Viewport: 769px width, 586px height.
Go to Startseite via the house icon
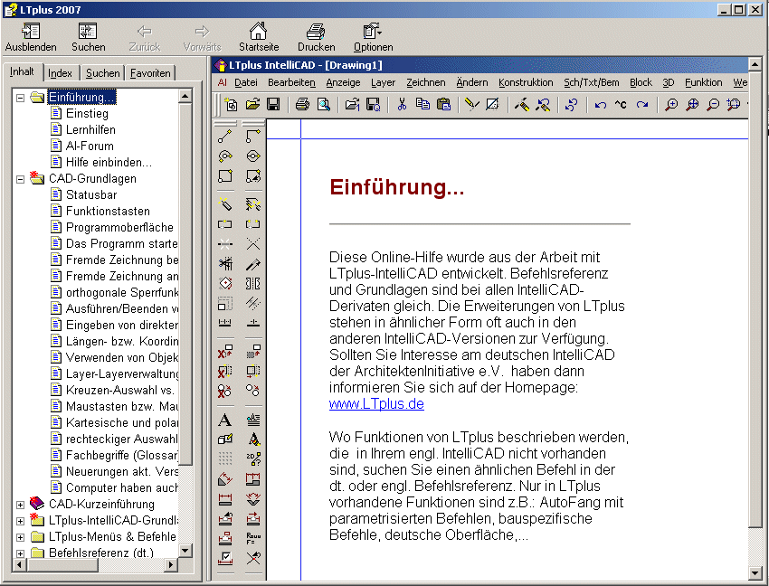[x=259, y=37]
